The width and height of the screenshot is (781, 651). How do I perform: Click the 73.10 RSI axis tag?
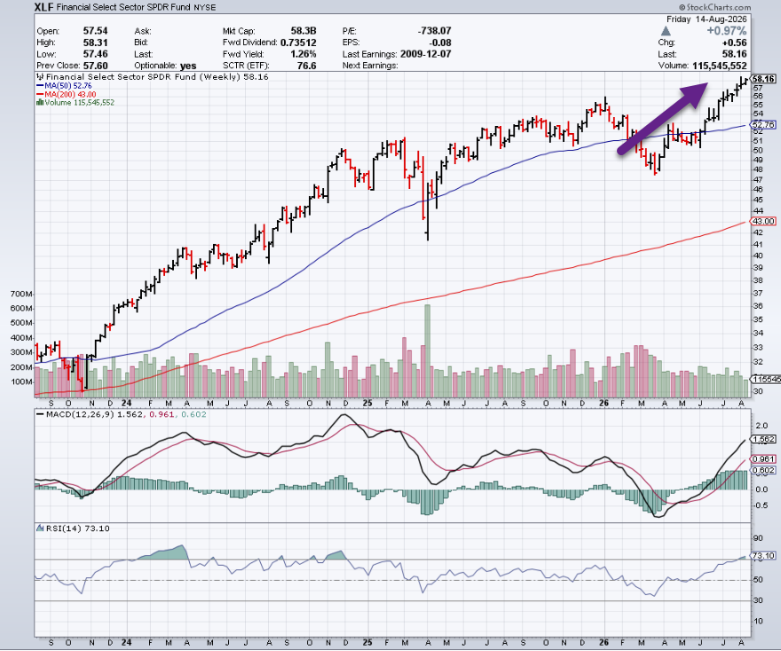pyautogui.click(x=763, y=556)
